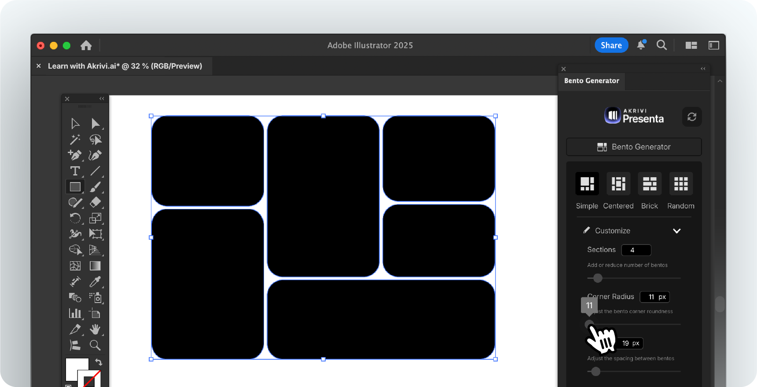Click the refresh button beside Presenta logo
This screenshot has width=757, height=387.
pyautogui.click(x=692, y=117)
